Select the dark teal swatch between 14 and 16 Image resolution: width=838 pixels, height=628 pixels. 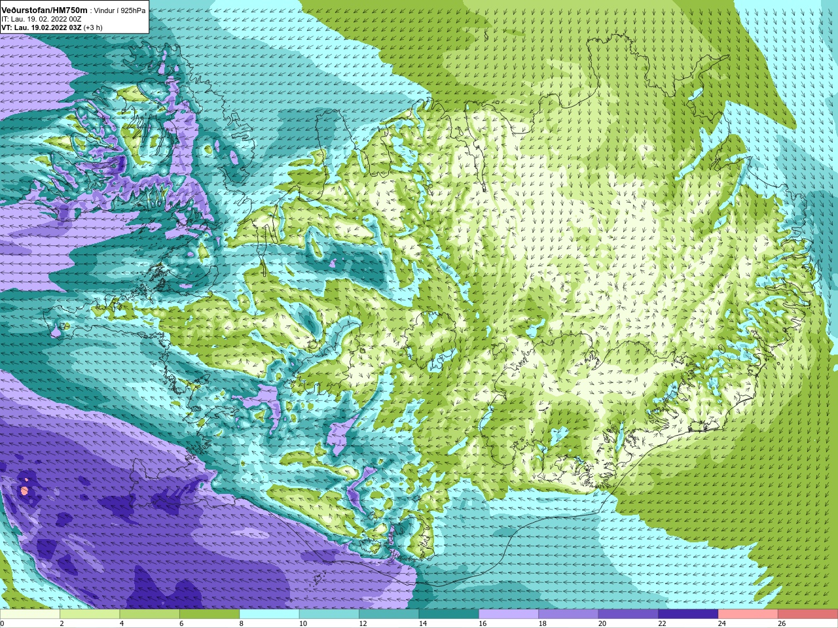coord(448,614)
